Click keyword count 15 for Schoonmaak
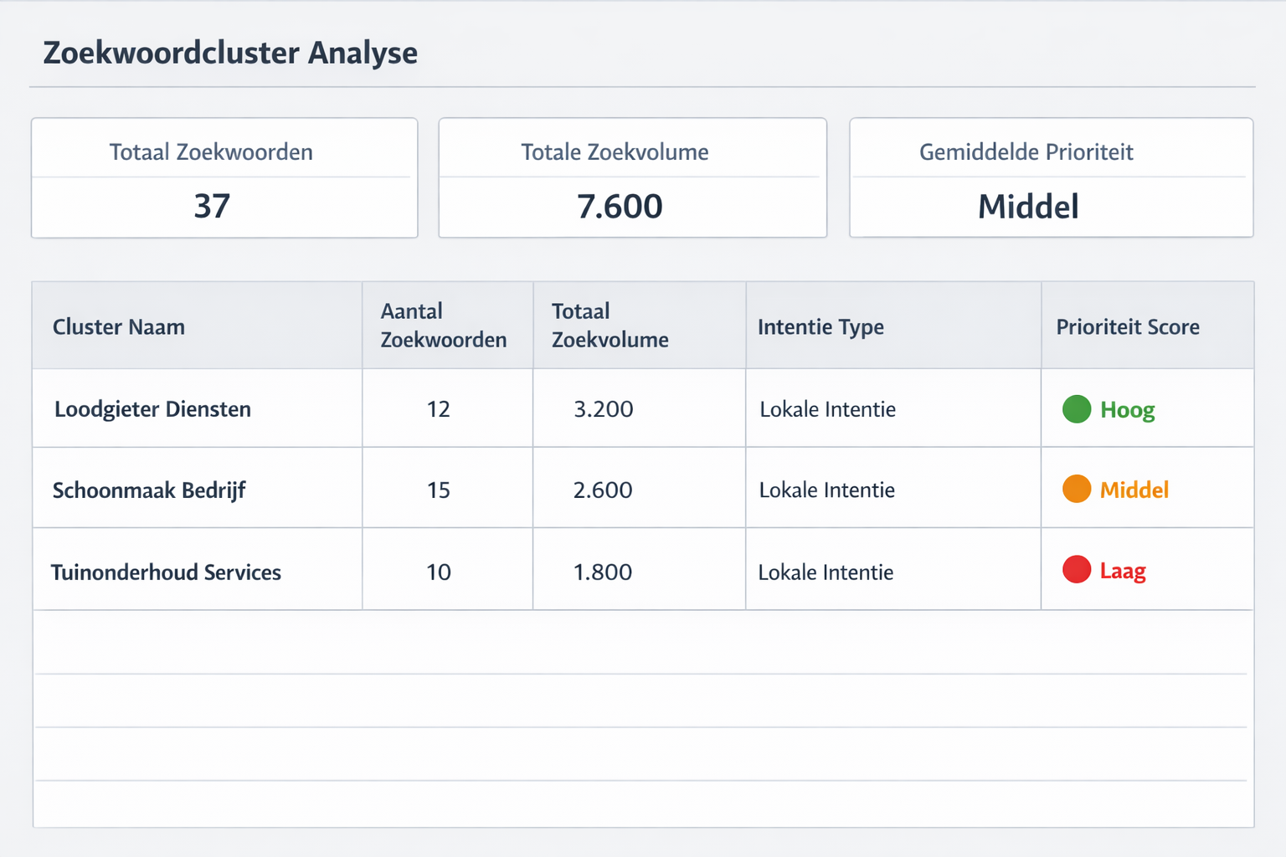The image size is (1286, 857). (439, 490)
